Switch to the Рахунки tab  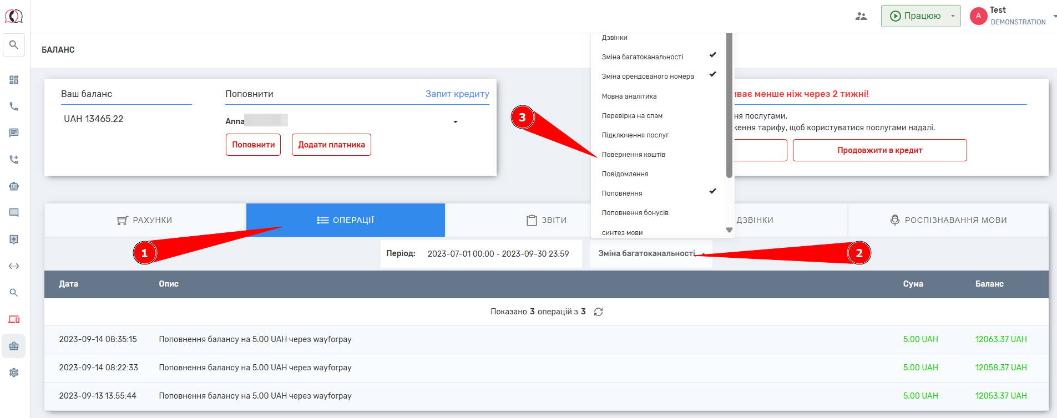145,220
